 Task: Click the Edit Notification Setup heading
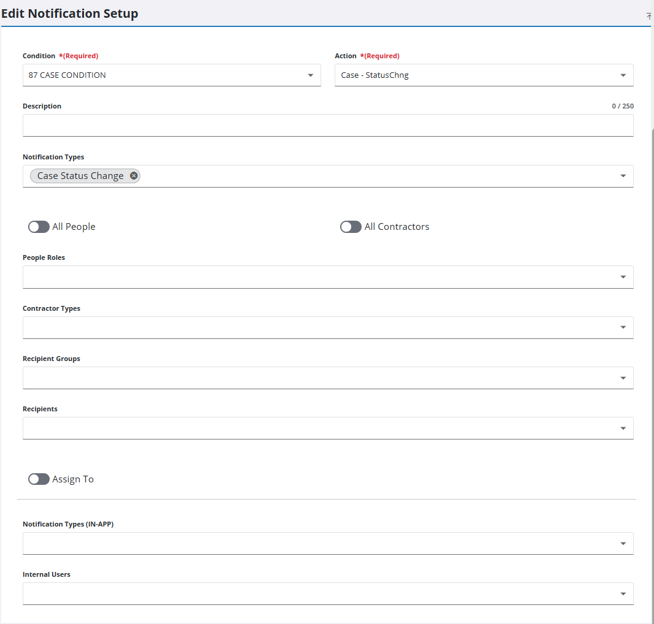pyautogui.click(x=70, y=13)
